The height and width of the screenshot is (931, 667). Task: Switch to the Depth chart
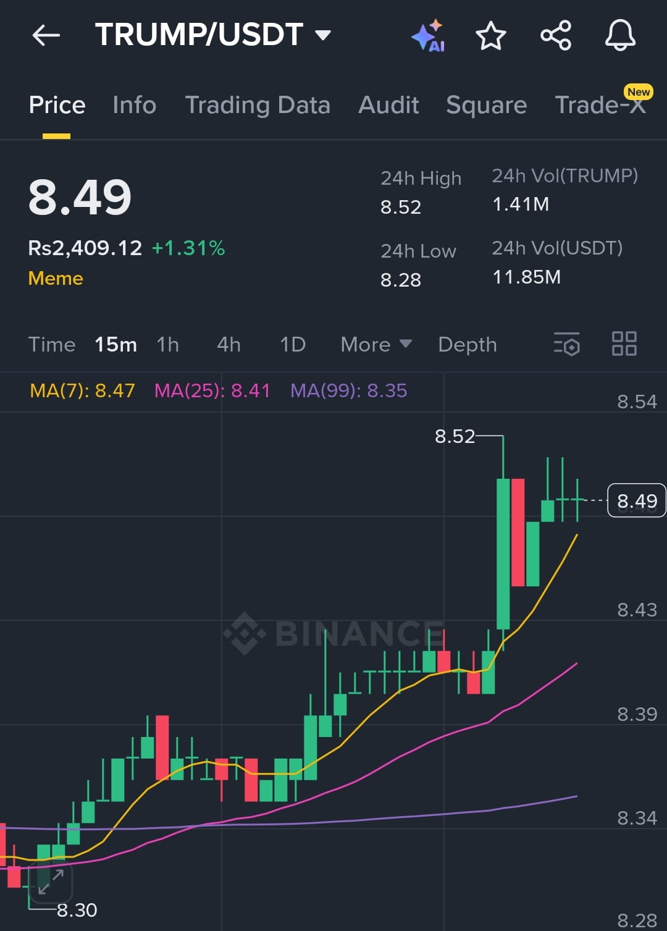(x=468, y=345)
